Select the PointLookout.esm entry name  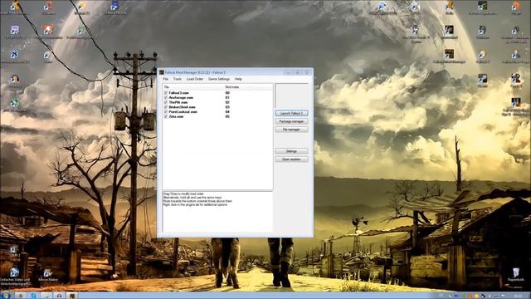pos(183,111)
